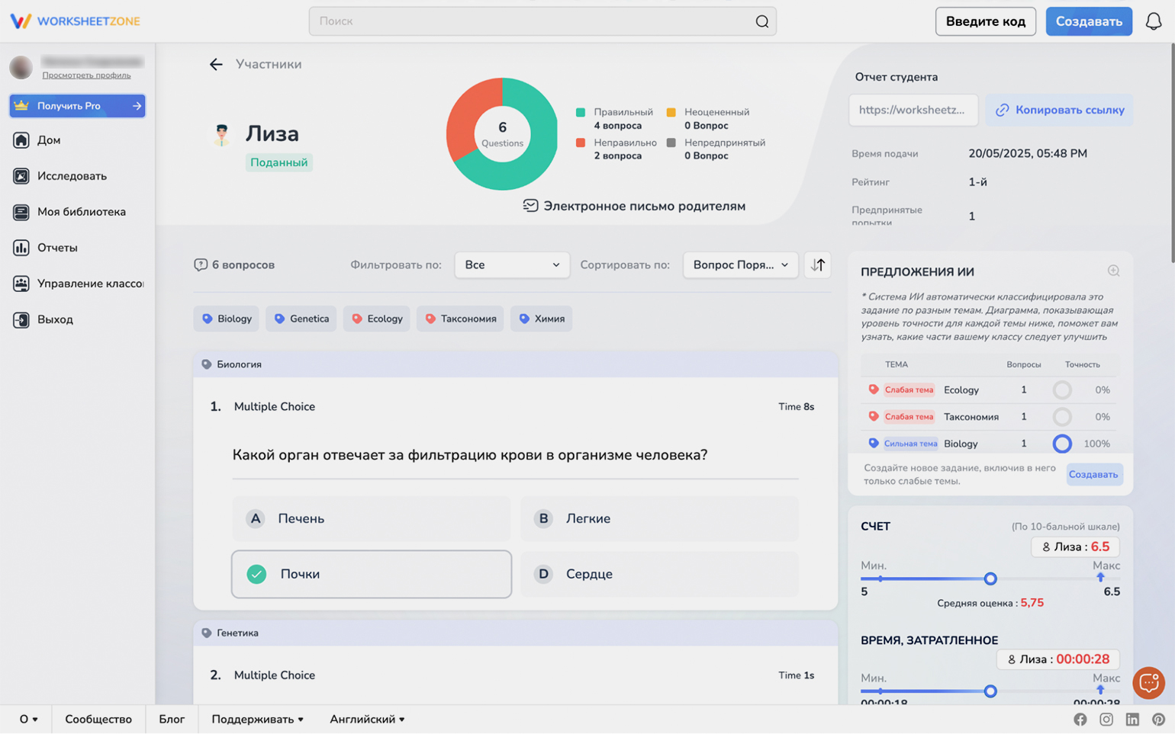Image resolution: width=1175 pixels, height=734 pixels.
Task: Click the sort order toggle icon
Action: 818,265
